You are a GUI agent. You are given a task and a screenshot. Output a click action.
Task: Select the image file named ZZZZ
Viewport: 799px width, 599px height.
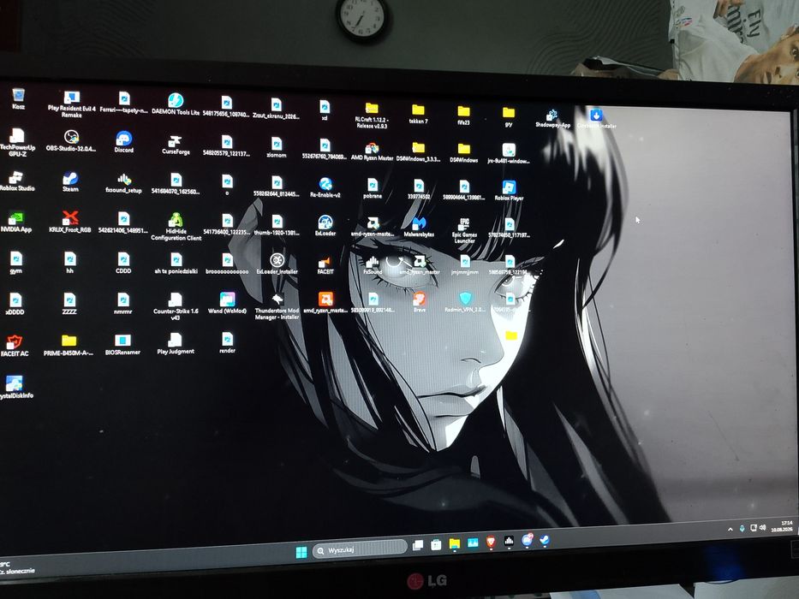point(69,304)
